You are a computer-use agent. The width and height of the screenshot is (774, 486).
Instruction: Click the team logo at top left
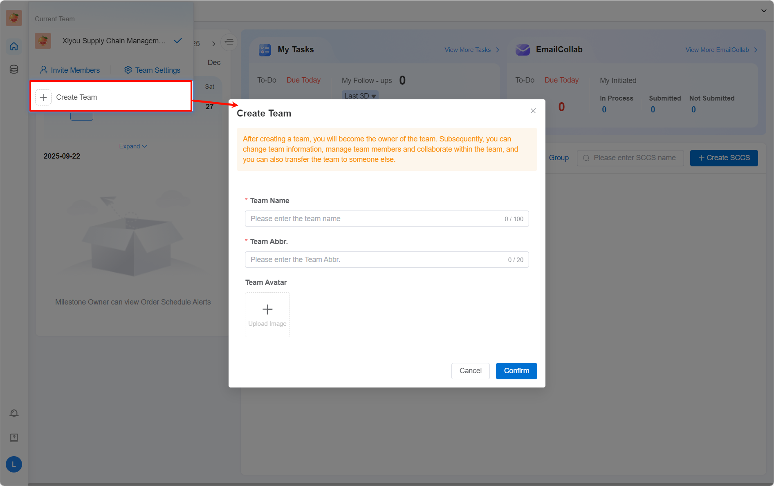click(x=14, y=18)
